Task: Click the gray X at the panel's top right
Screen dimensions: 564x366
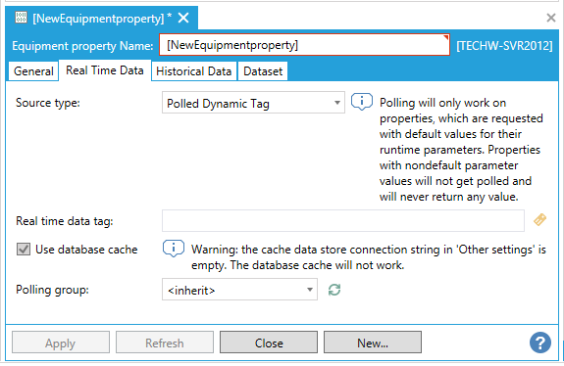Action: point(550,18)
